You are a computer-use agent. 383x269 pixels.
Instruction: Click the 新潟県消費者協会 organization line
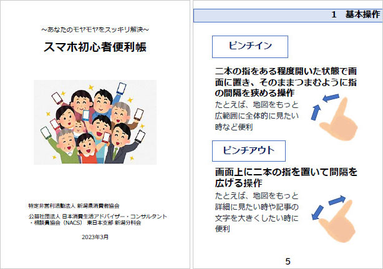click(x=74, y=206)
